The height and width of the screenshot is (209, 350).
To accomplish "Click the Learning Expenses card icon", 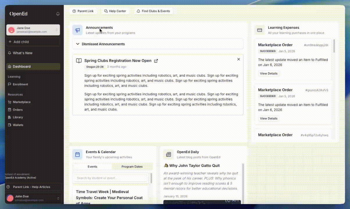I will point(260,30).
